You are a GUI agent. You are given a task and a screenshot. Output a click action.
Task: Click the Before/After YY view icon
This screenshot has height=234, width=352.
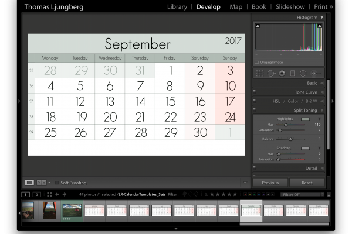tap(42, 183)
